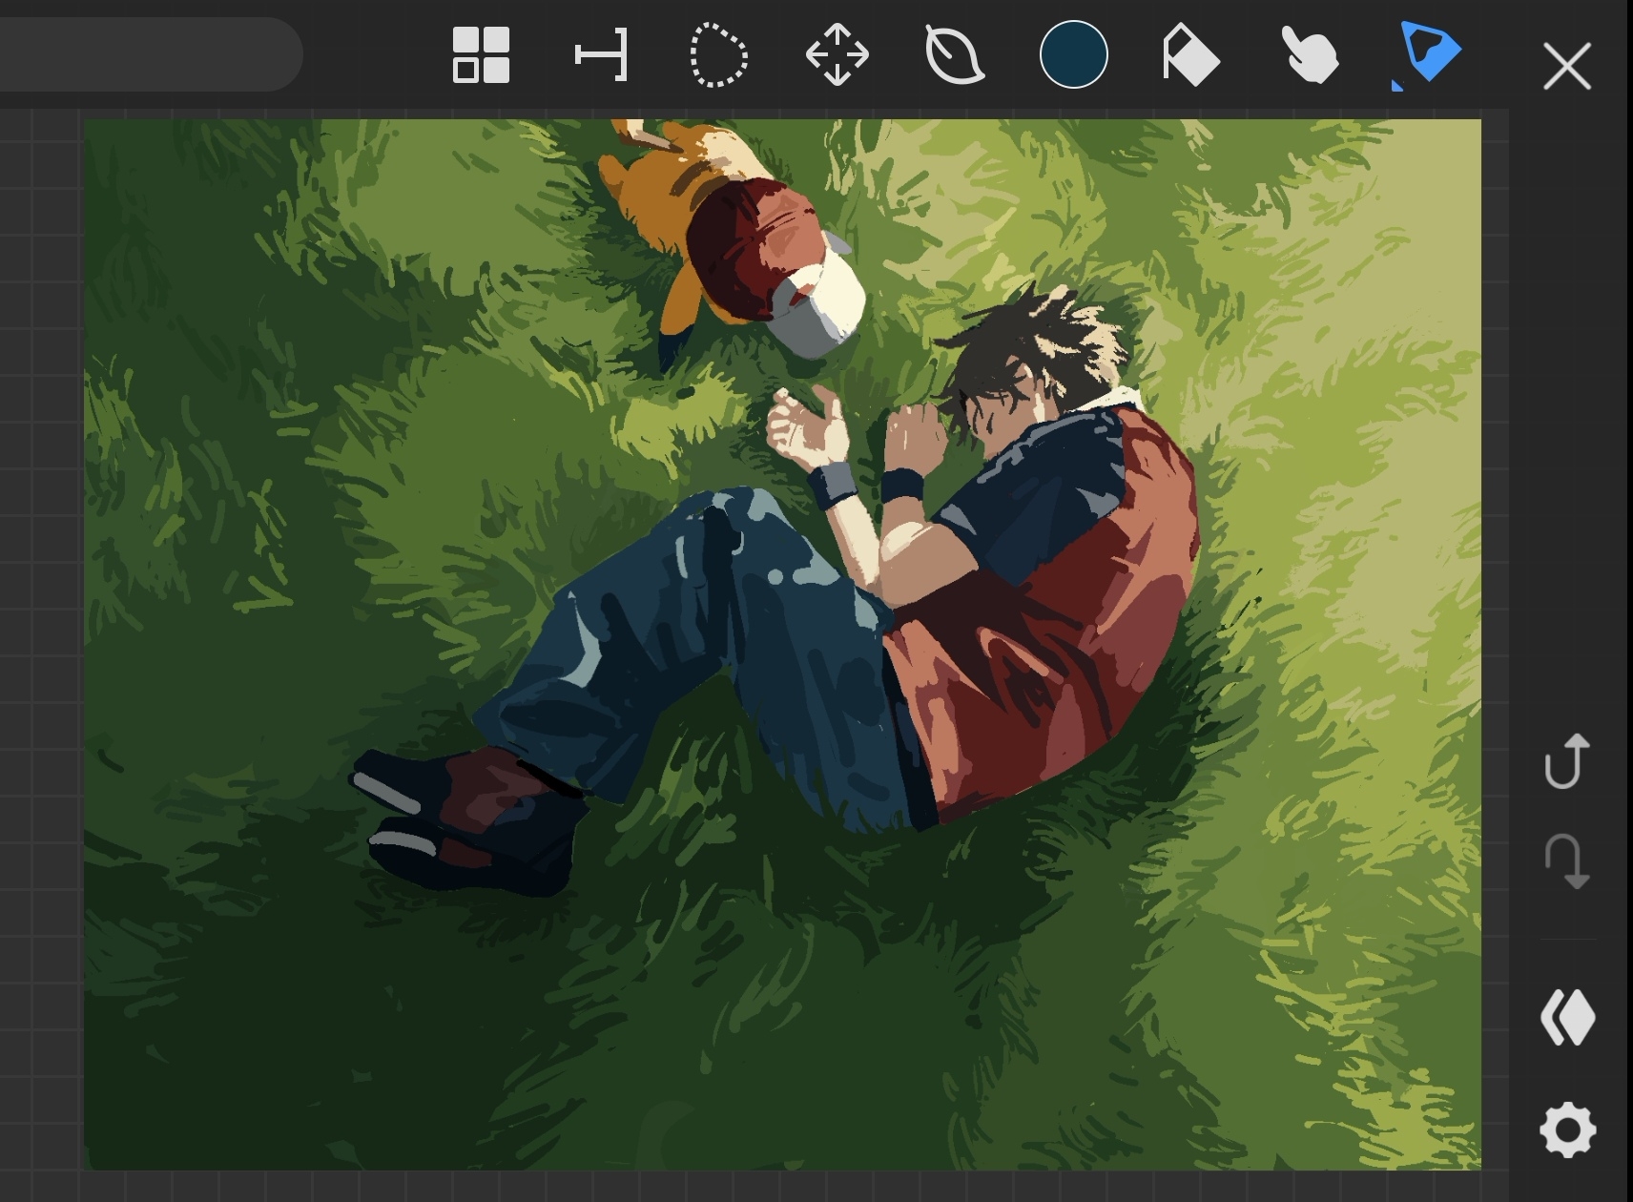Viewport: 1633px width, 1202px height.
Task: Open the settings gear
Action: (1567, 1130)
